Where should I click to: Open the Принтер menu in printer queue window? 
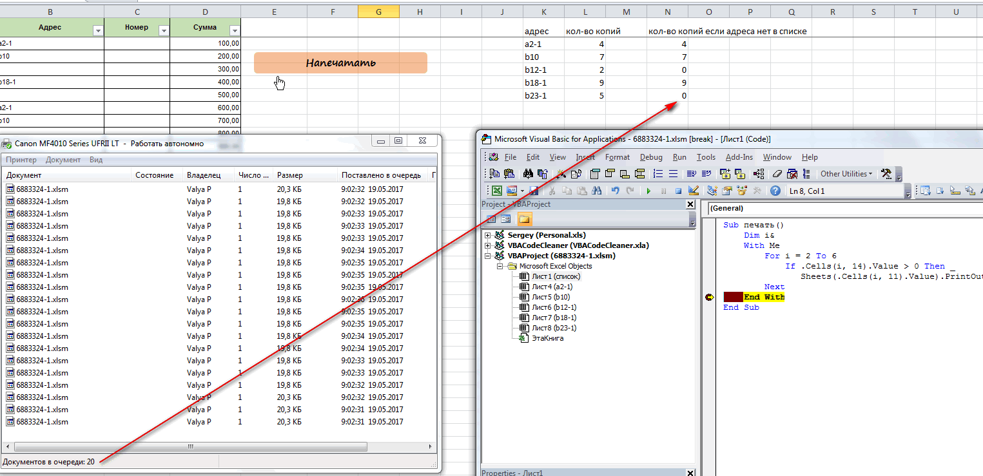[x=21, y=160]
